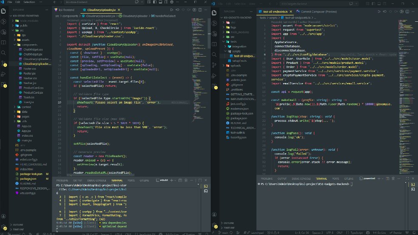Viewport: 418px width, 235px height.
Task: Click handleFileSelect breadcrumb in frontend editor
Action: coord(165,16)
